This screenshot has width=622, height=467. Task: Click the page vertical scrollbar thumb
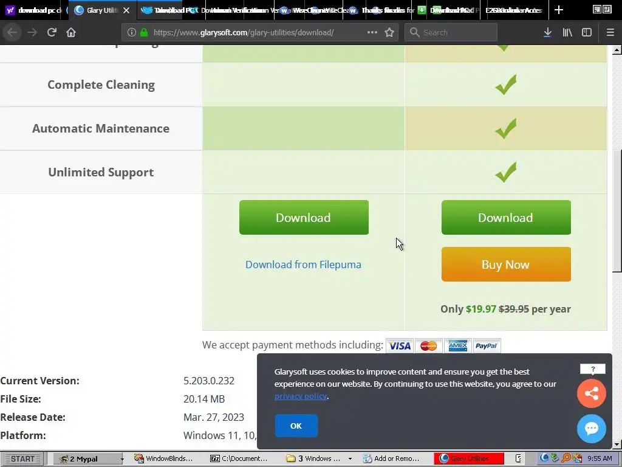point(617,210)
